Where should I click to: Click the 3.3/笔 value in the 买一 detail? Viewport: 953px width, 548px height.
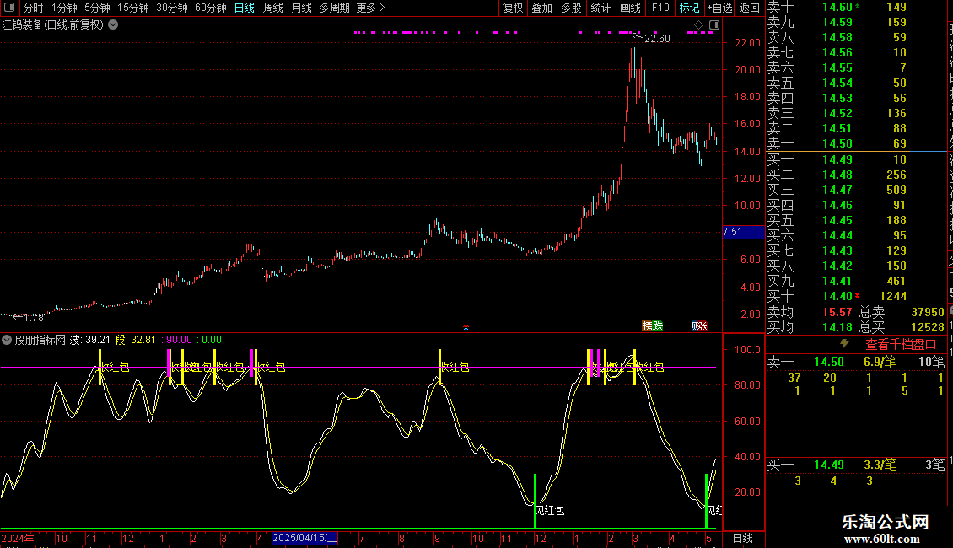click(880, 465)
